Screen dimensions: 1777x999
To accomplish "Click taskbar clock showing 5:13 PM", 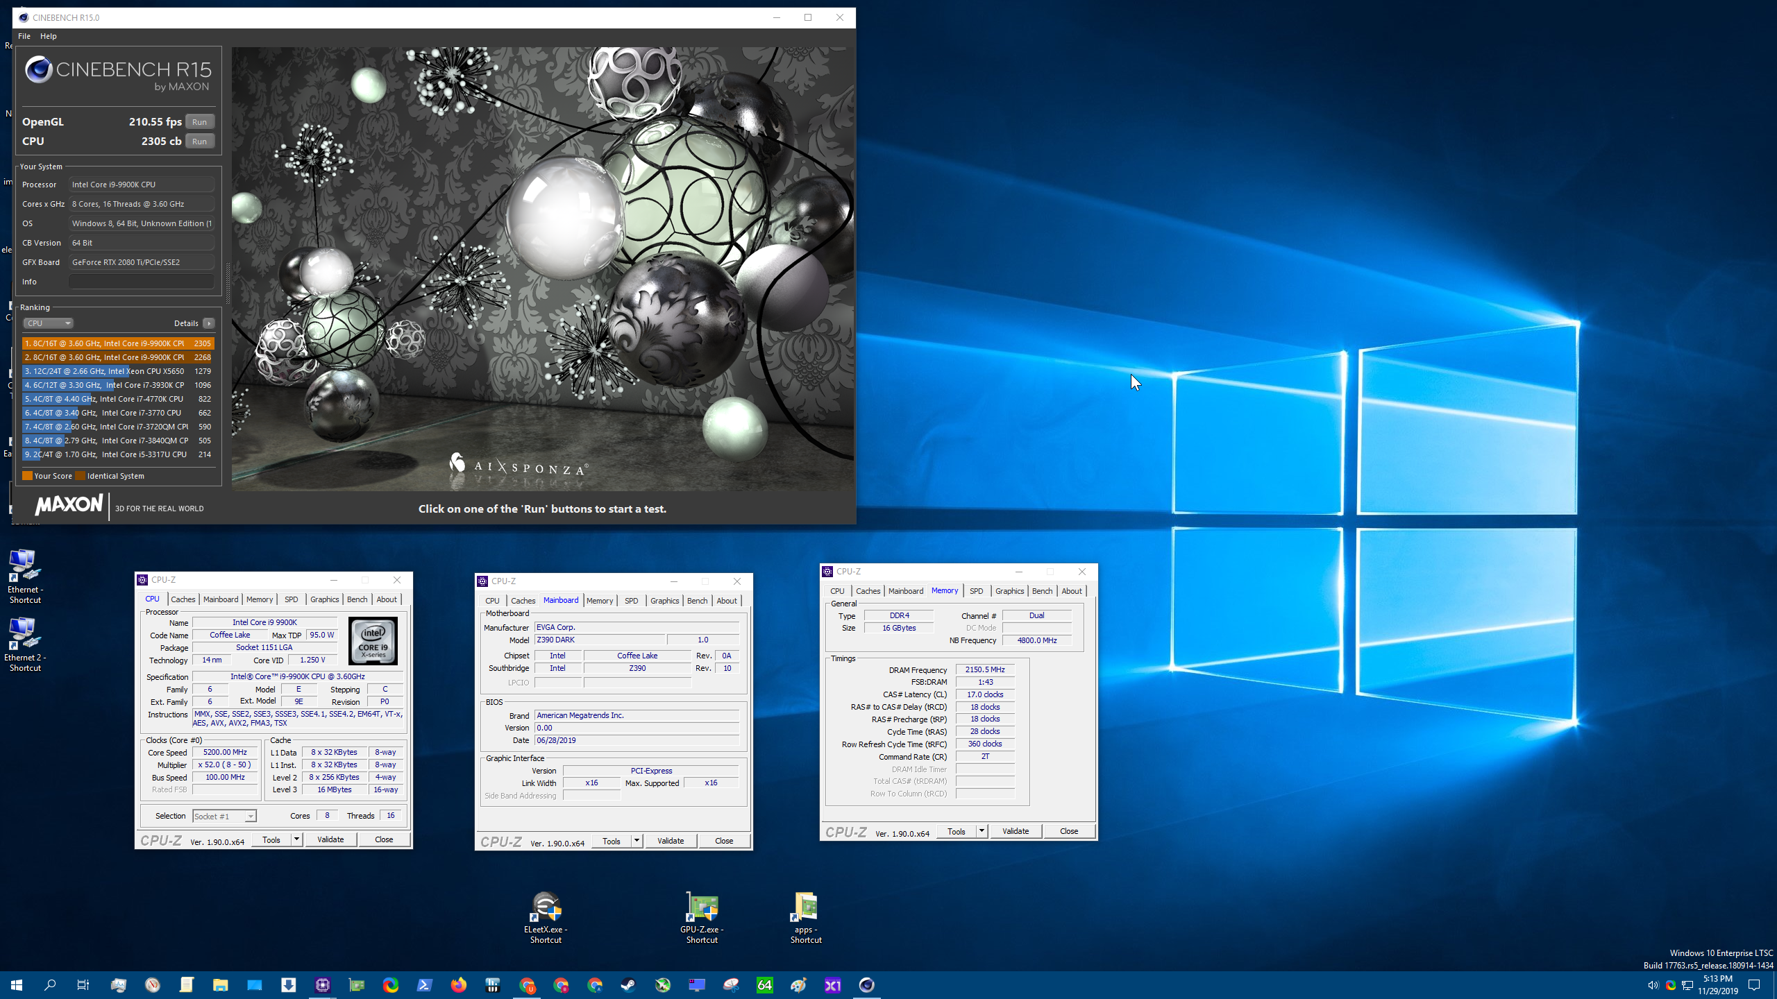I will coord(1718,985).
